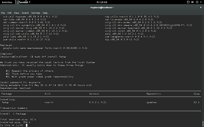Click the 'sudo dnf install fedup' command text
Image resolution: width=204 pixels, height=127 pixels.
[50, 57]
